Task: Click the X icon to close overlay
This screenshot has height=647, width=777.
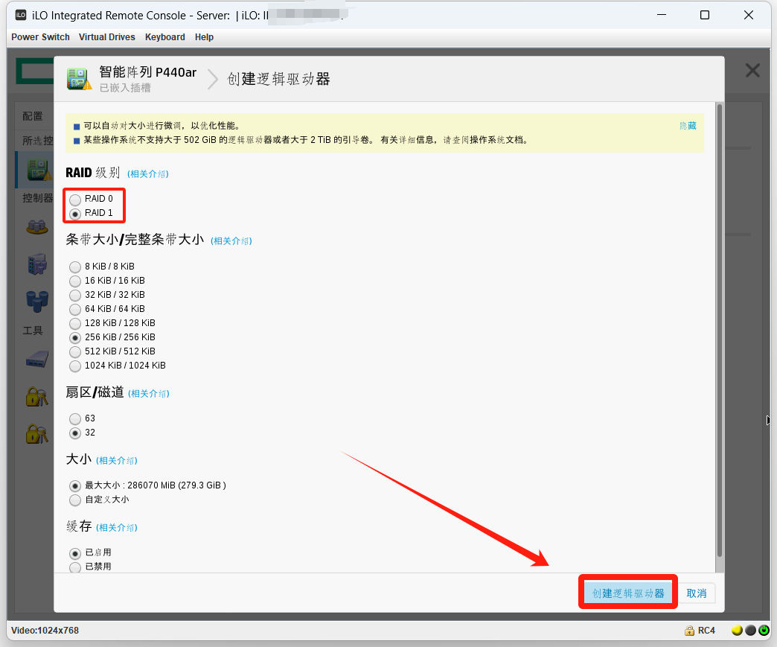Action: (x=752, y=71)
